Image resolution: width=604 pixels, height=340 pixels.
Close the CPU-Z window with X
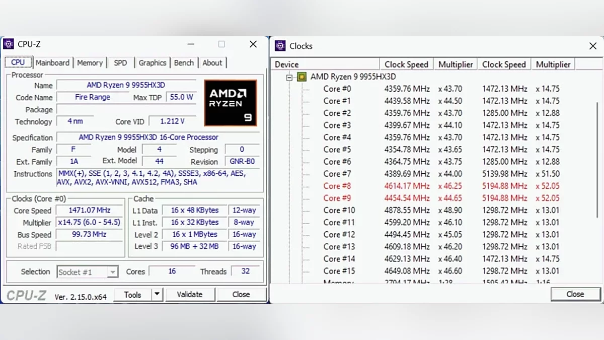253,44
